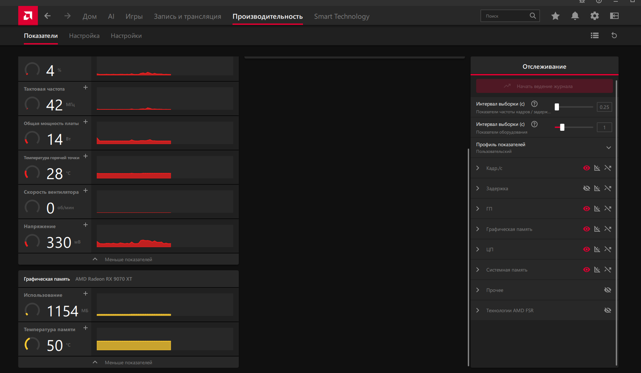
Task: Click the chart icon for ГП
Action: pyautogui.click(x=597, y=209)
